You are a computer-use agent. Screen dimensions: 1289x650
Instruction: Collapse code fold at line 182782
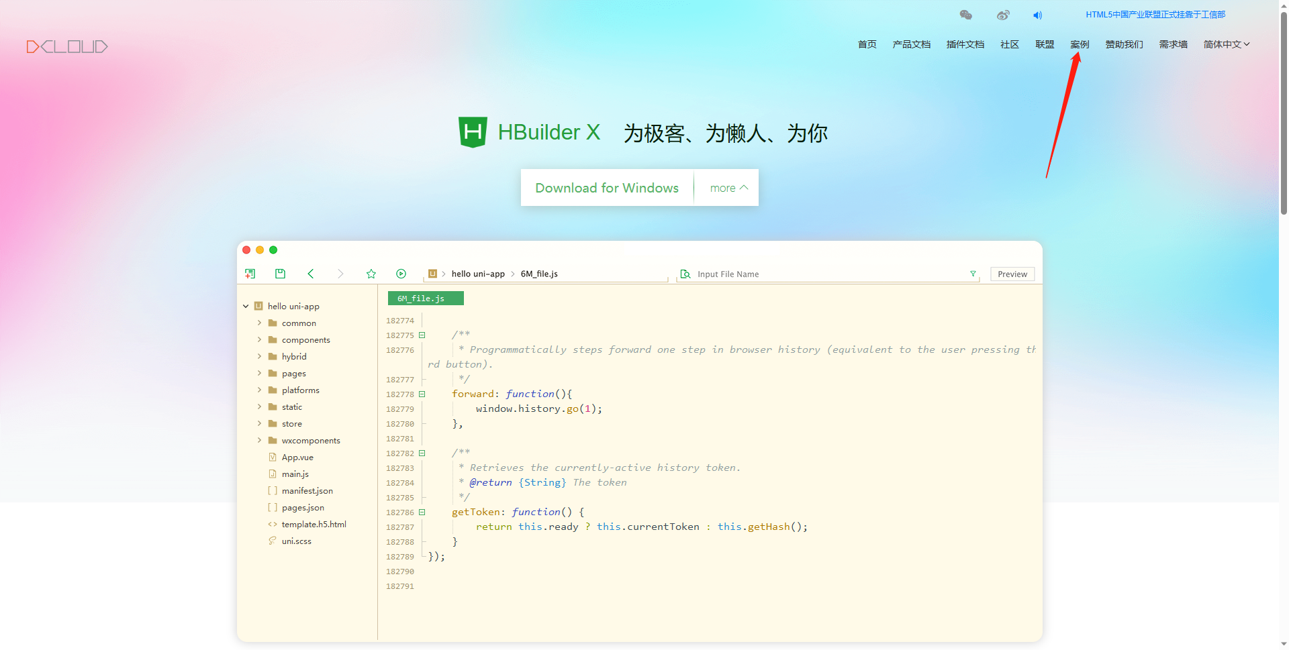(422, 453)
